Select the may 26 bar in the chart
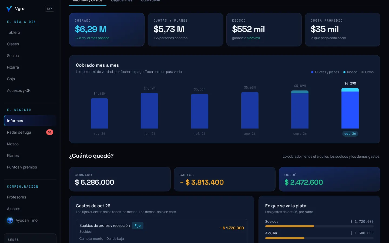Image resolution: width=389 pixels, height=243 pixels. (99, 113)
